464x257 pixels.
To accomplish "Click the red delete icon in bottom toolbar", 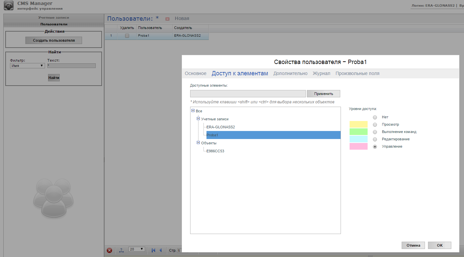I will pos(109,250).
